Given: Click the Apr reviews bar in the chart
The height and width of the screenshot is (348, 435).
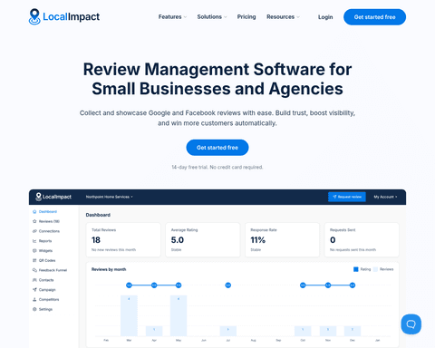Looking at the screenshot, I should tap(154, 331).
